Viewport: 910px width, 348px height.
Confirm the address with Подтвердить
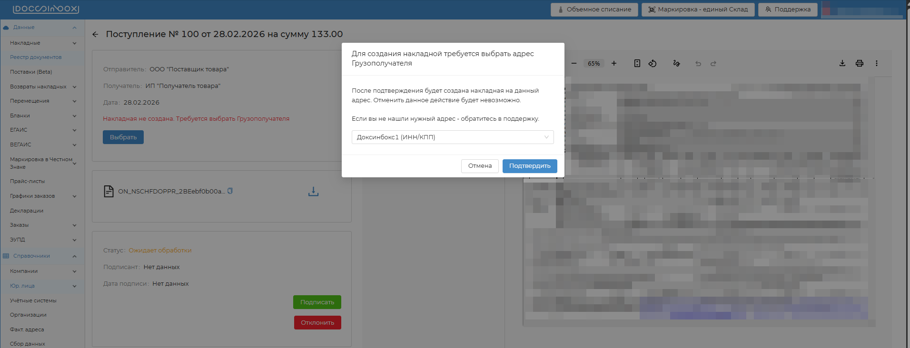tap(529, 166)
